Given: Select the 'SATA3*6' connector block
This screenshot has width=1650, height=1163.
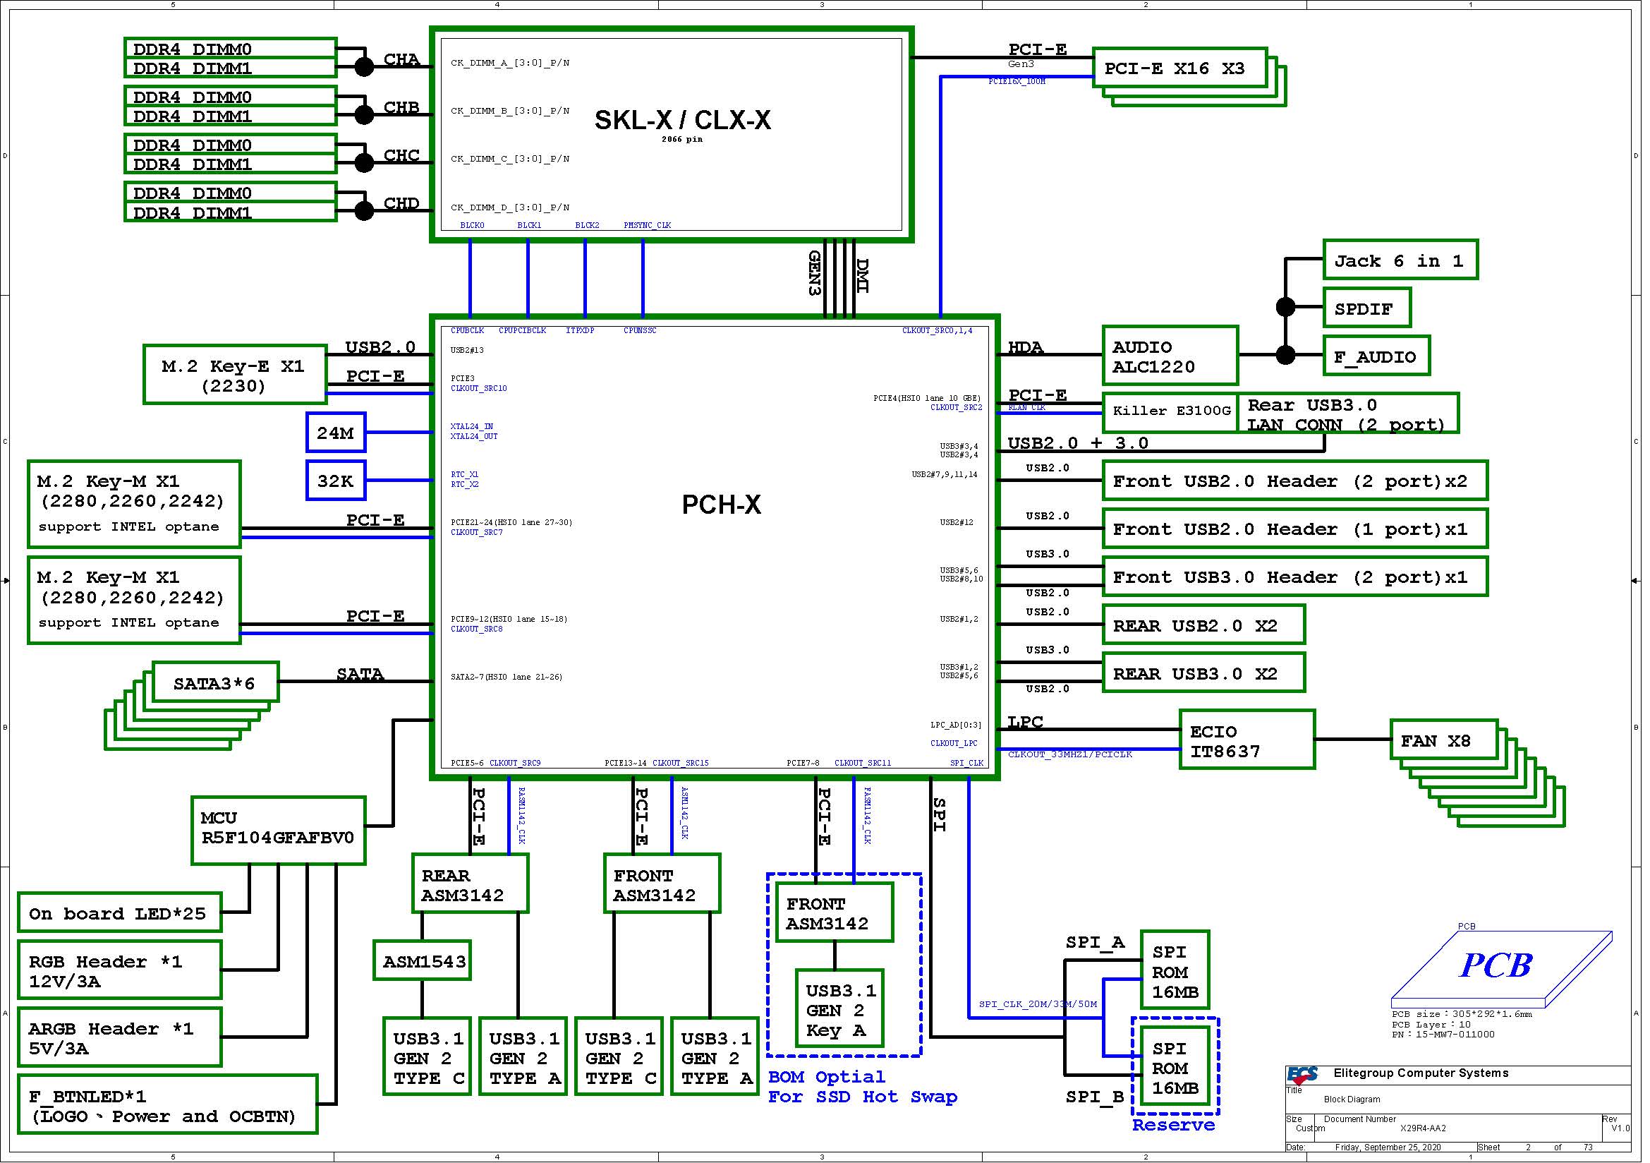Looking at the screenshot, I should pos(215,683).
